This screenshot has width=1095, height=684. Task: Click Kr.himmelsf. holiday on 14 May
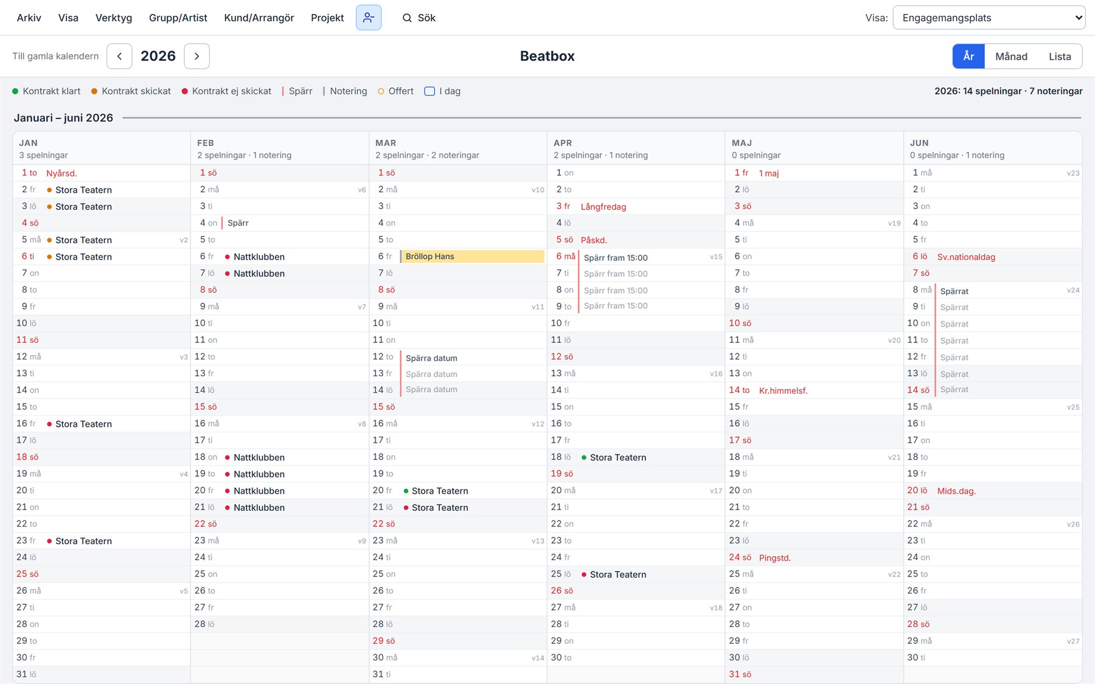click(783, 390)
